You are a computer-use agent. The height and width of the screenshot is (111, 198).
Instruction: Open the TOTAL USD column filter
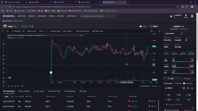(54, 97)
